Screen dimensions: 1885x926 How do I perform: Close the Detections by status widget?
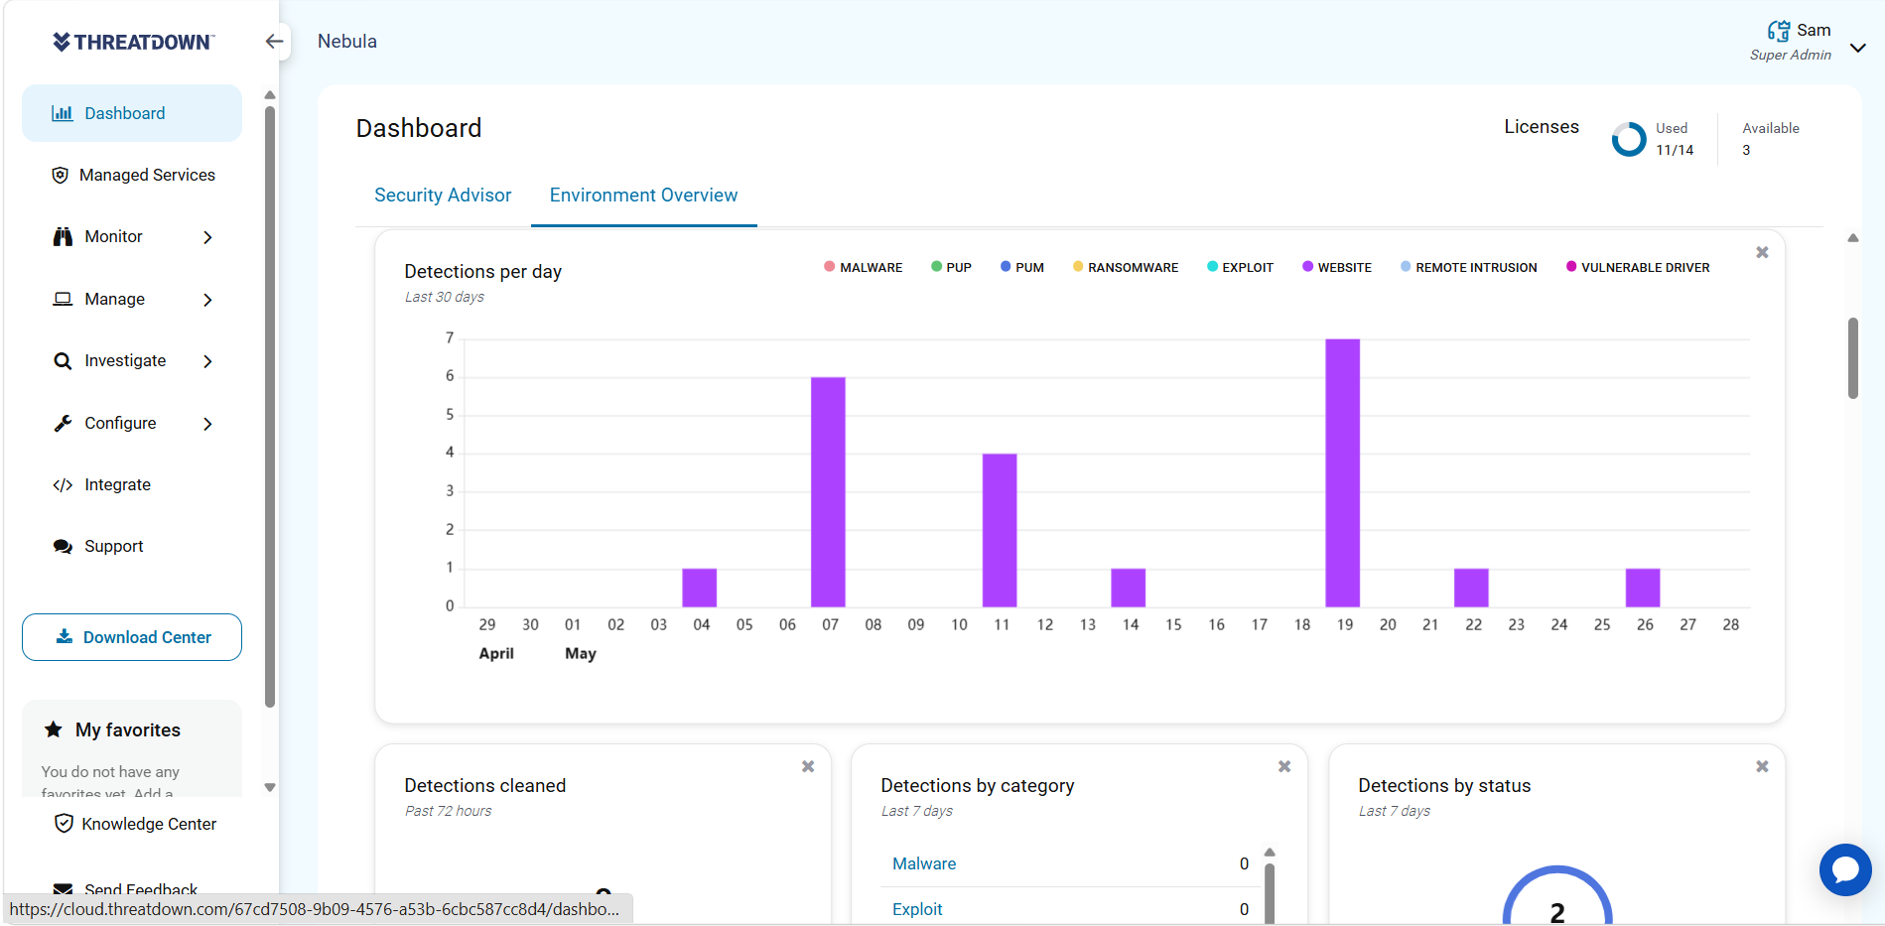1762,766
